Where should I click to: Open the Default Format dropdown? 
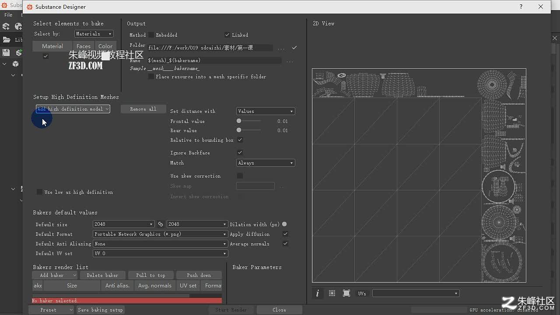[x=160, y=234]
